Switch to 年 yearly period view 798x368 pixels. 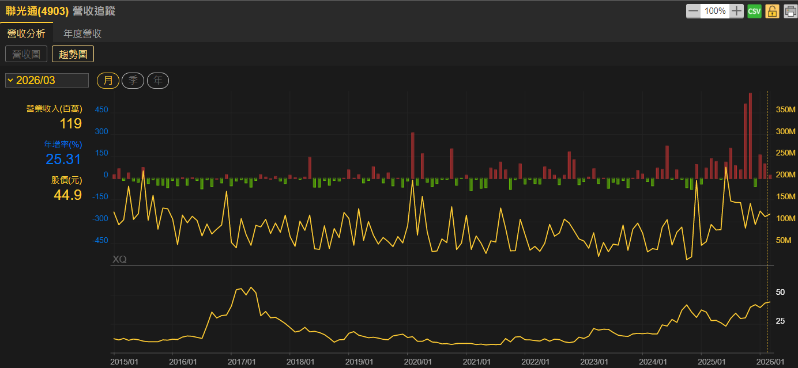click(158, 81)
